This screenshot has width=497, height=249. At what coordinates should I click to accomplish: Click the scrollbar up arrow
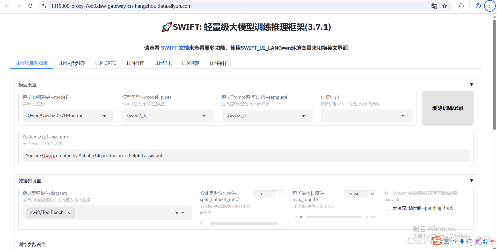point(494,17)
